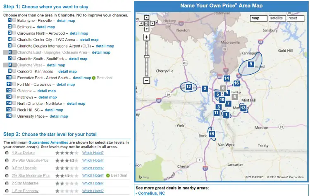Choose 3-Star Upscale radio button
310x196 pixels.
click(7, 168)
